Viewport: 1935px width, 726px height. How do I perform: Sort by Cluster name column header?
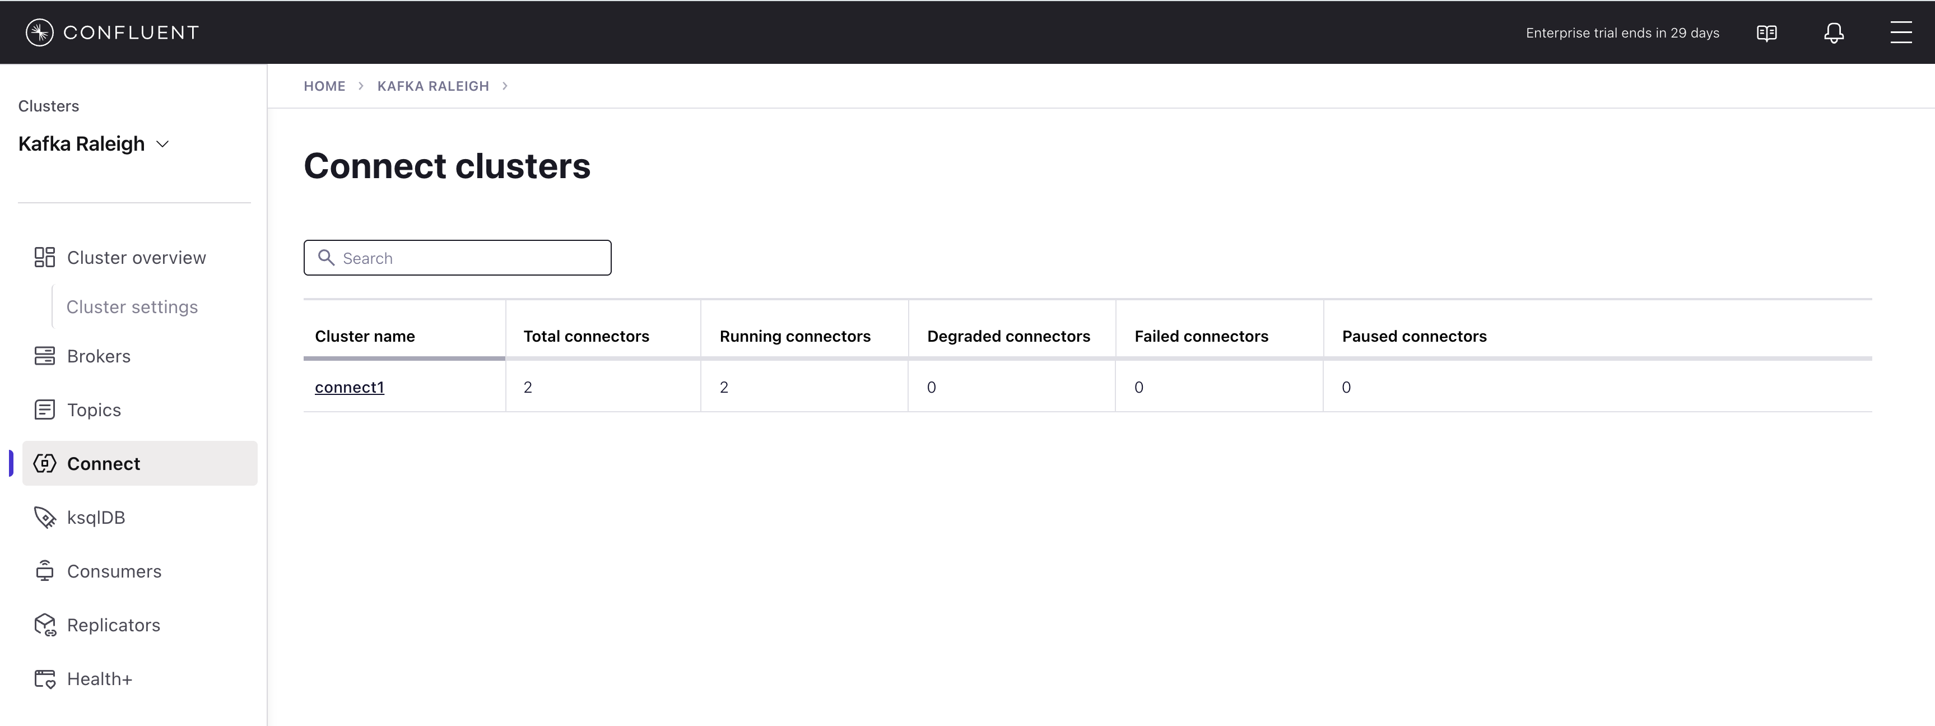[x=365, y=336]
